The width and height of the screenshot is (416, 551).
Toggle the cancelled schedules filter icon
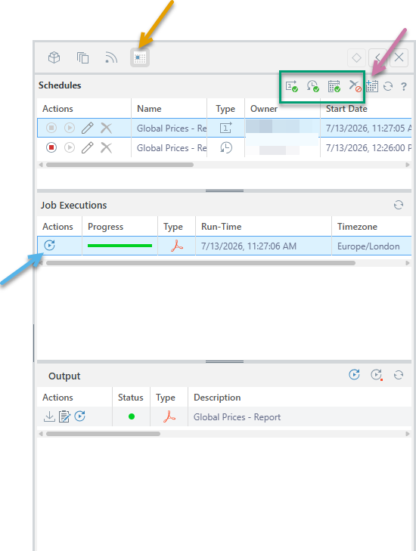(355, 86)
